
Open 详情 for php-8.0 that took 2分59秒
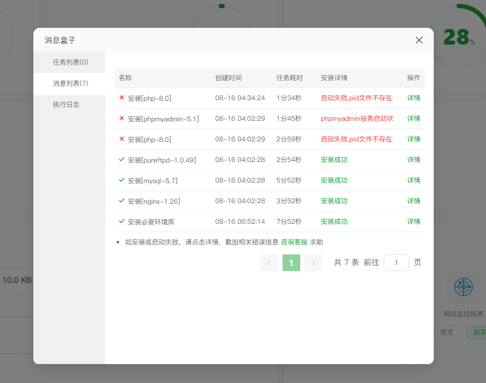click(x=414, y=139)
